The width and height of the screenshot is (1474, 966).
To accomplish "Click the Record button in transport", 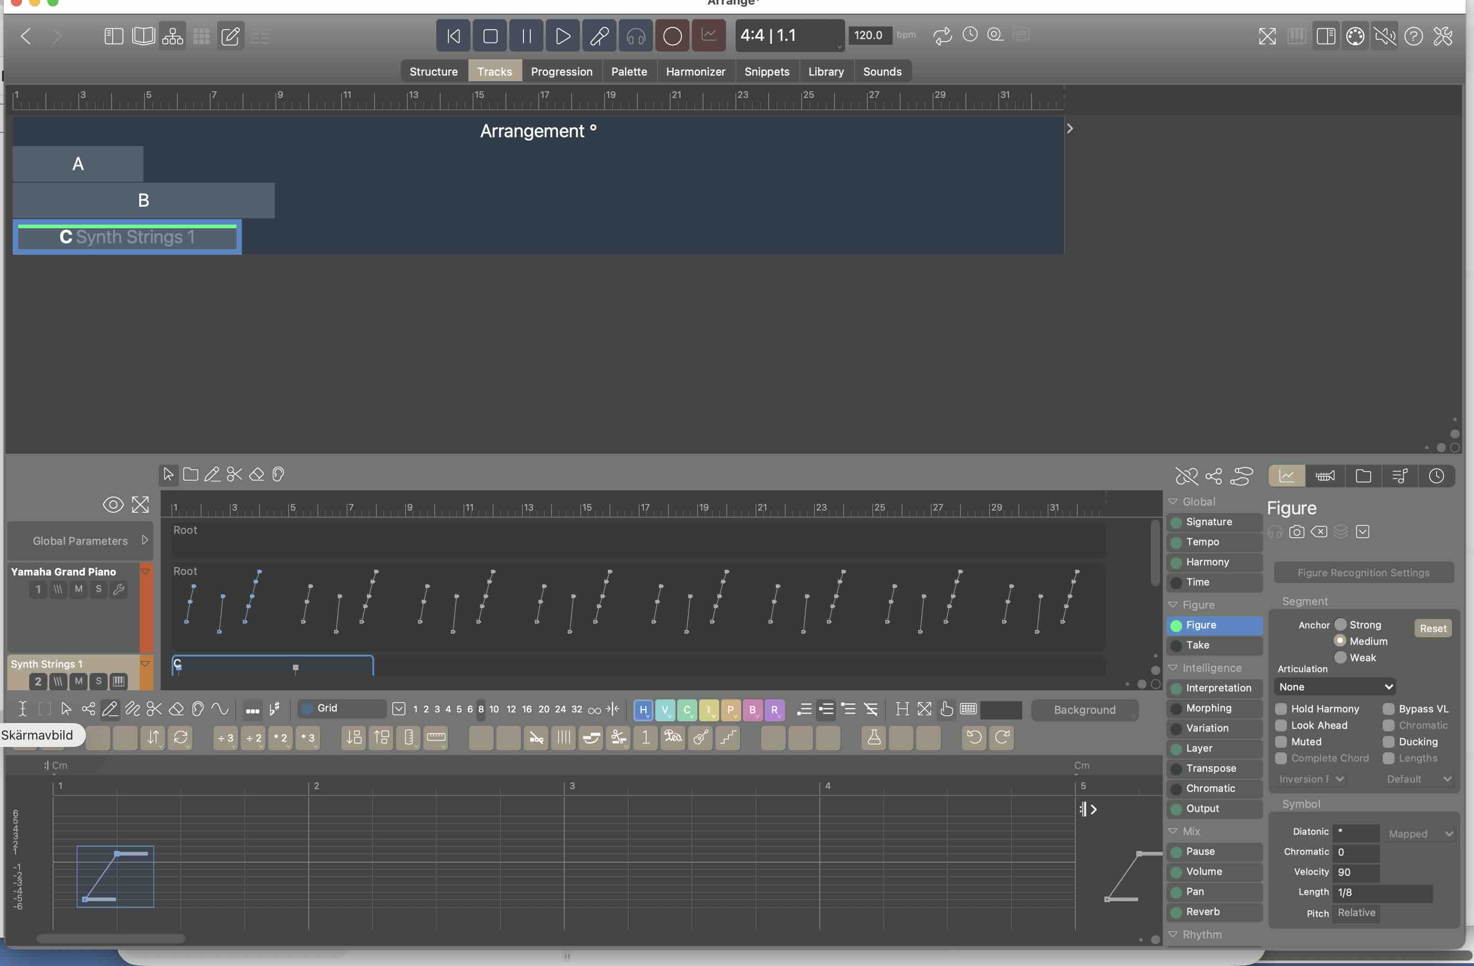I will [x=672, y=36].
